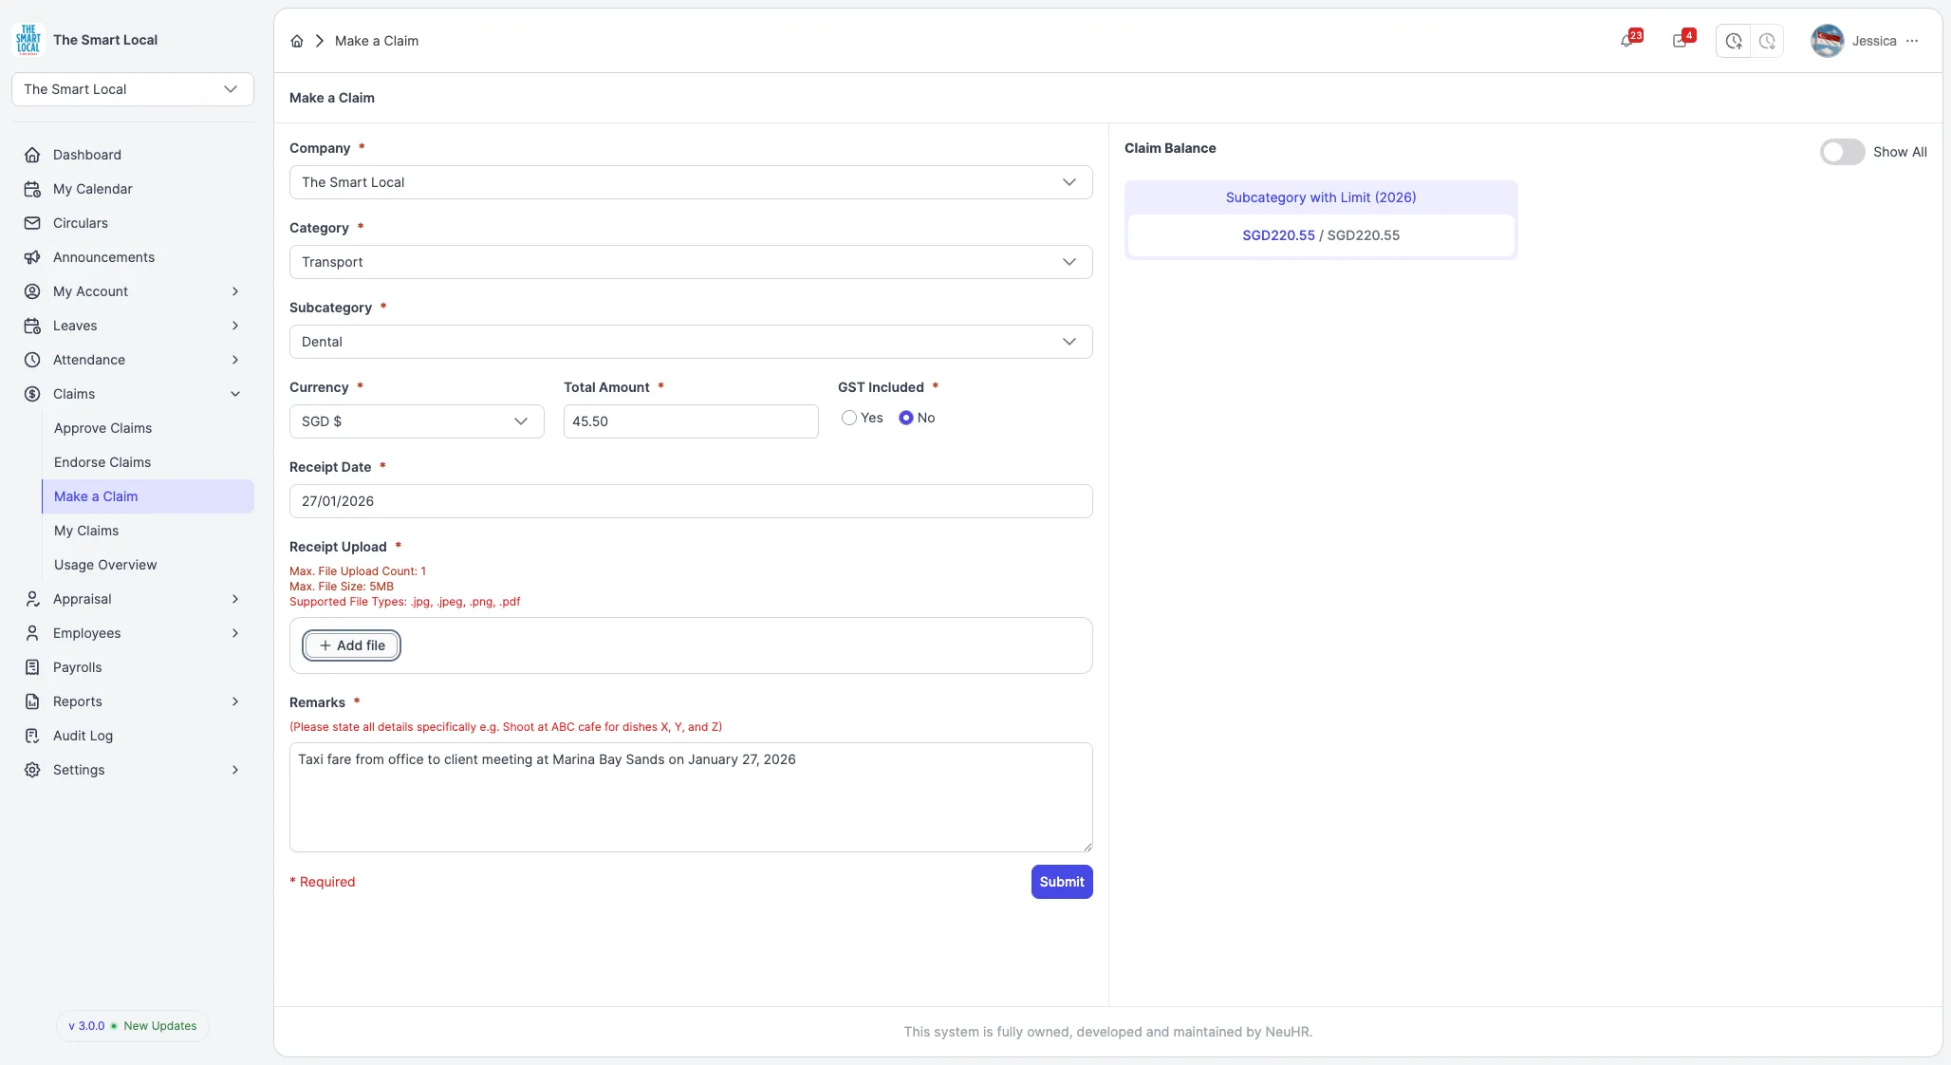Select Make a Claim menu item
1951x1065 pixels.
click(148, 496)
